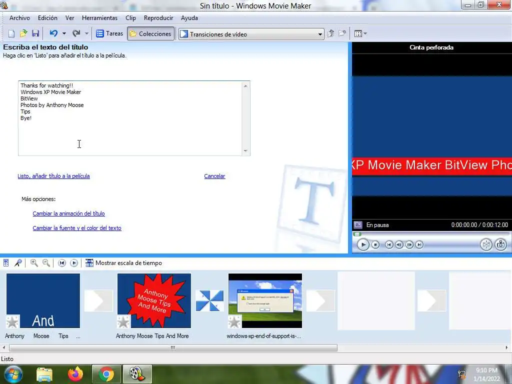Zoom in on the timeline

coord(34,263)
